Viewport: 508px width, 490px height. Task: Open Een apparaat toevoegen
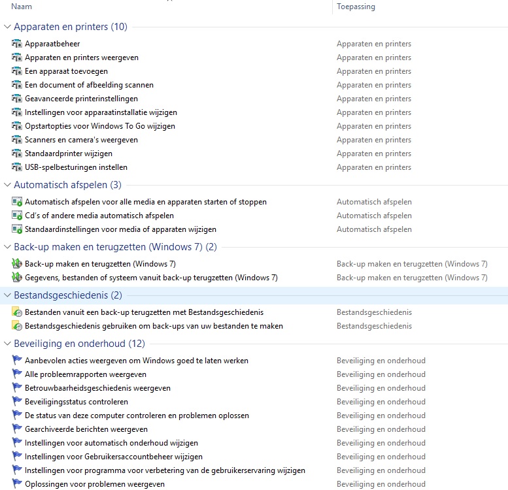point(67,71)
